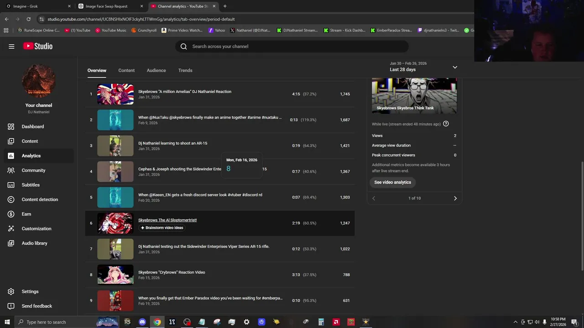The width and height of the screenshot is (584, 328).
Task: Open the Earn section
Action: tap(26, 214)
